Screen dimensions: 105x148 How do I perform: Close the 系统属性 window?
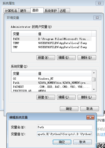pos(99,3)
